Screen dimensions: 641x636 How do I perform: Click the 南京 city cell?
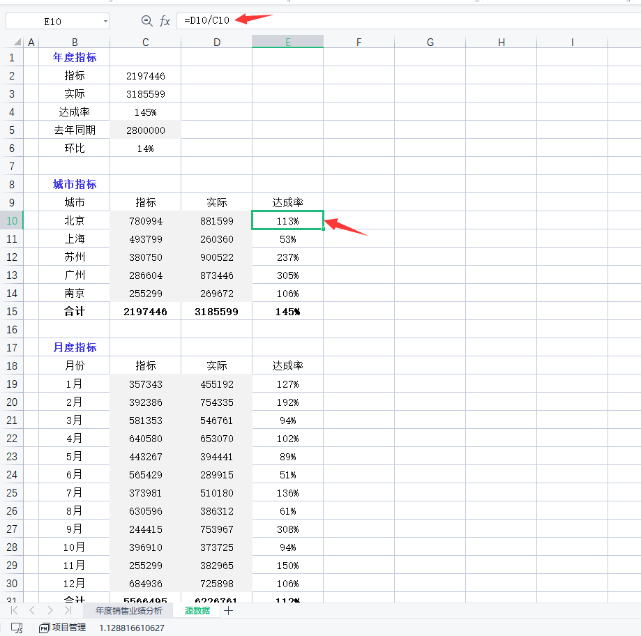click(75, 293)
